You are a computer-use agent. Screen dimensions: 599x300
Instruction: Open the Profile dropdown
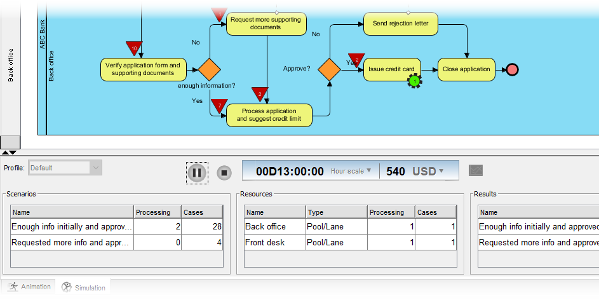[96, 168]
